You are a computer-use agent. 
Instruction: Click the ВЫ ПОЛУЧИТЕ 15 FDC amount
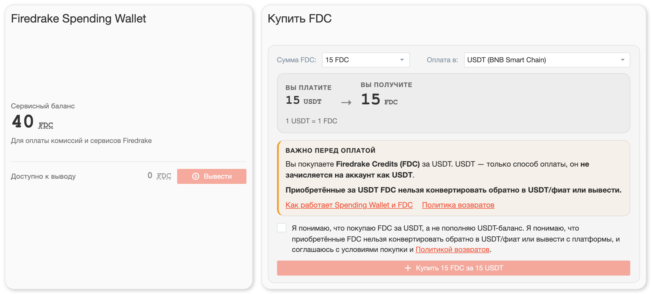coord(379,99)
